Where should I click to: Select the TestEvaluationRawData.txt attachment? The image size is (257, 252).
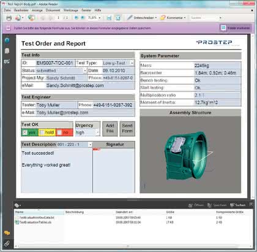(x=37, y=218)
